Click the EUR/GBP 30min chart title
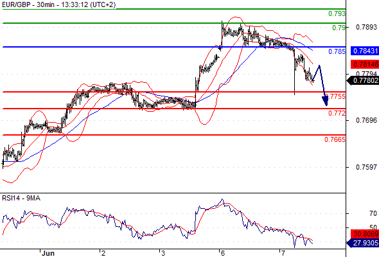Viewport: 379px width, 257px height. coord(58,4)
